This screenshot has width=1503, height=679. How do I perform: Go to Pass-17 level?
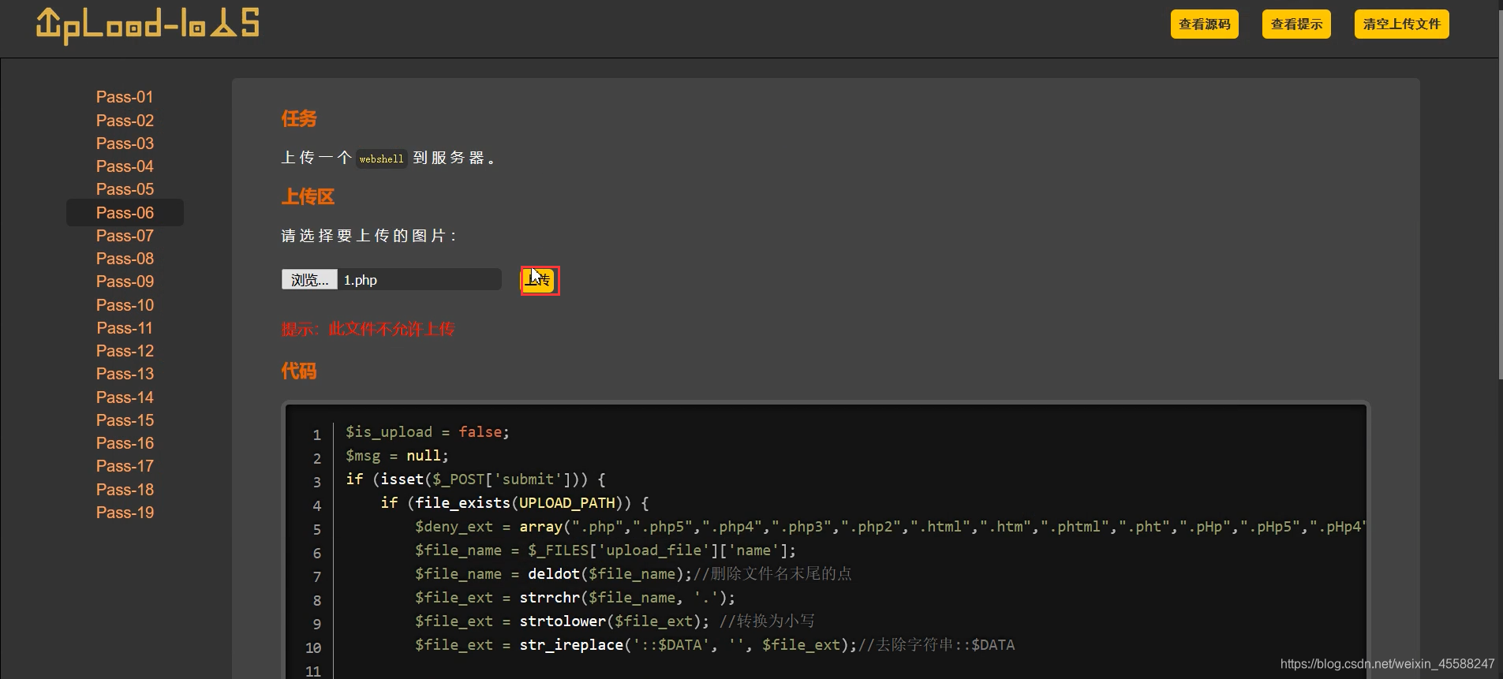tap(125, 466)
